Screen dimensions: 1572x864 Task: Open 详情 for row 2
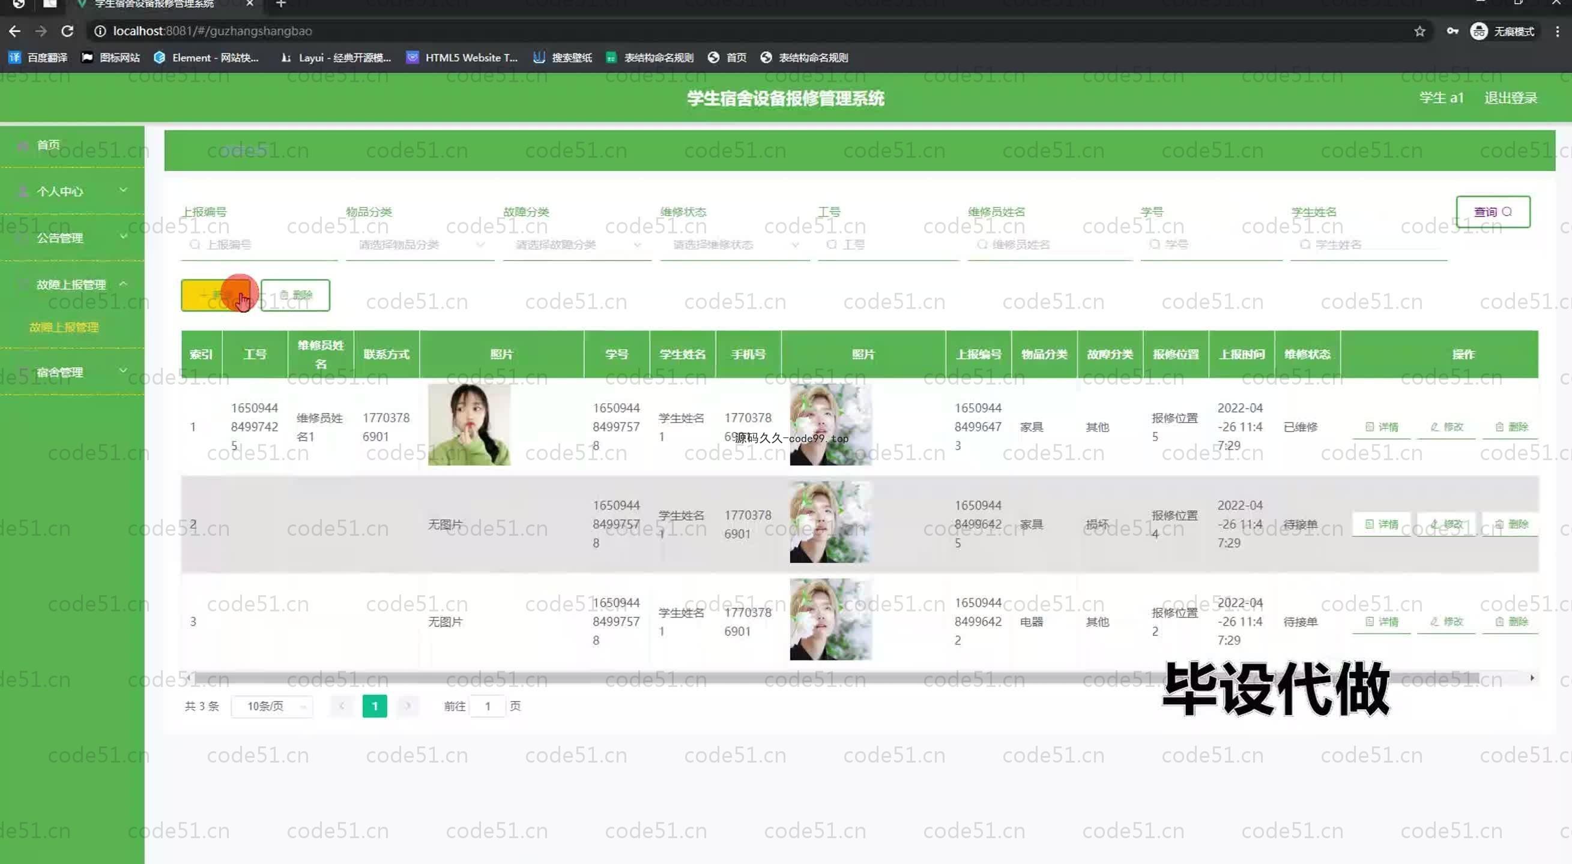point(1382,524)
